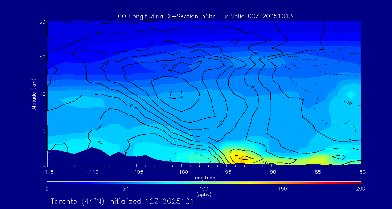Click the longitude tick label -100

click(x=181, y=172)
